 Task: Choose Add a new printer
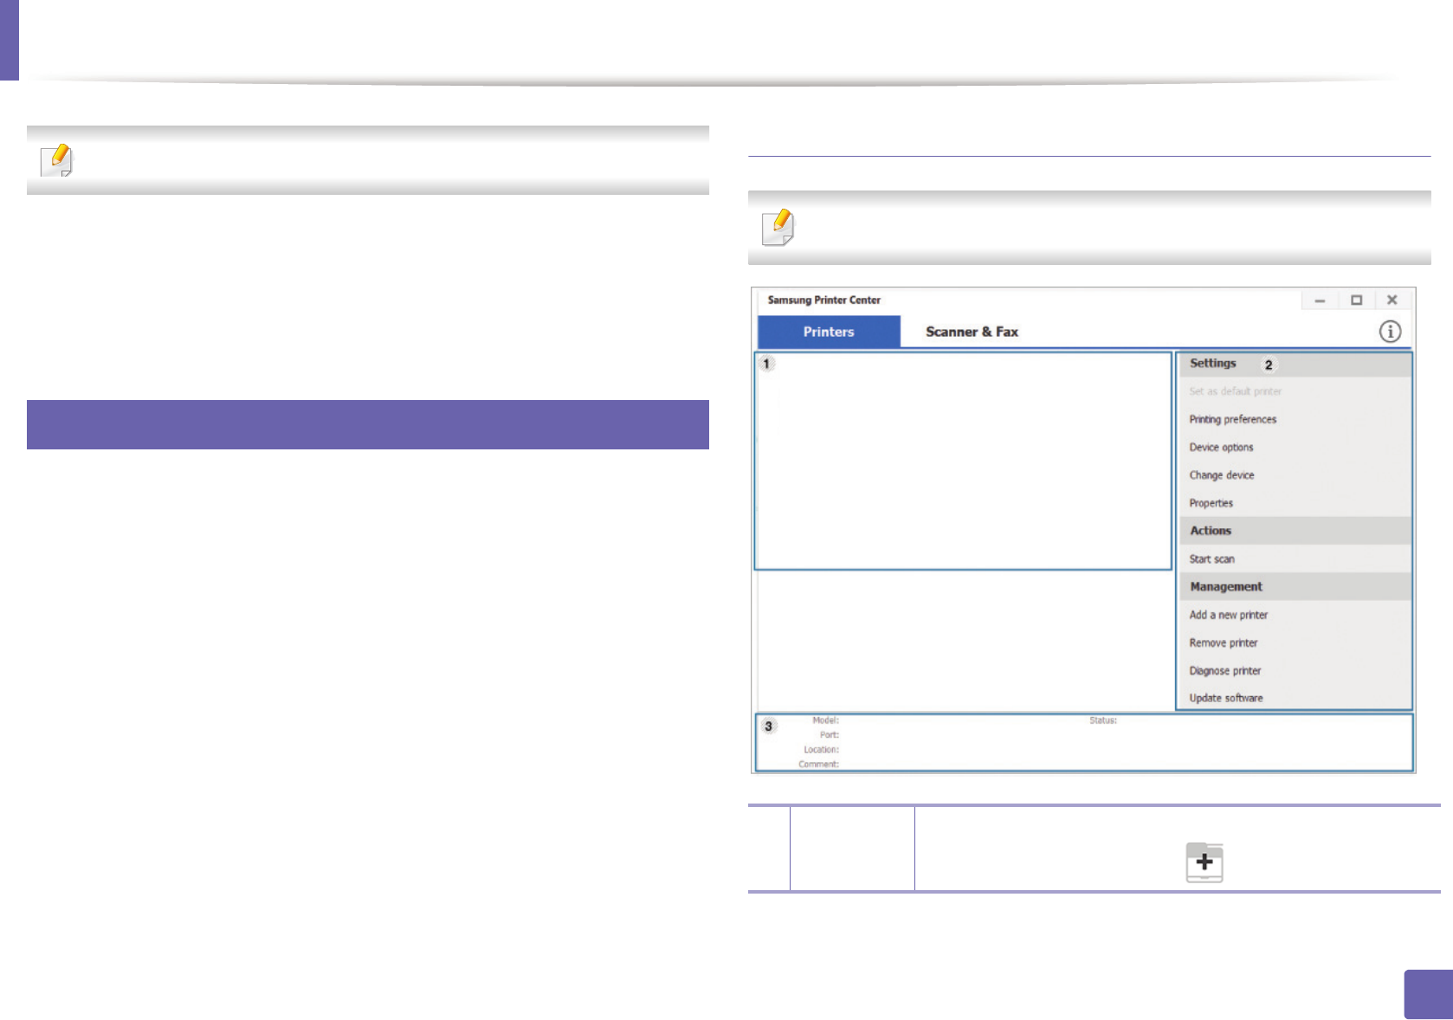tap(1228, 615)
